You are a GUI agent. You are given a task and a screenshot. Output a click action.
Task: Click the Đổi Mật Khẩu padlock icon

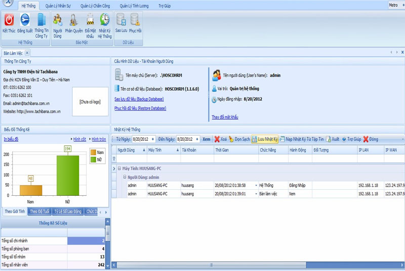90,20
